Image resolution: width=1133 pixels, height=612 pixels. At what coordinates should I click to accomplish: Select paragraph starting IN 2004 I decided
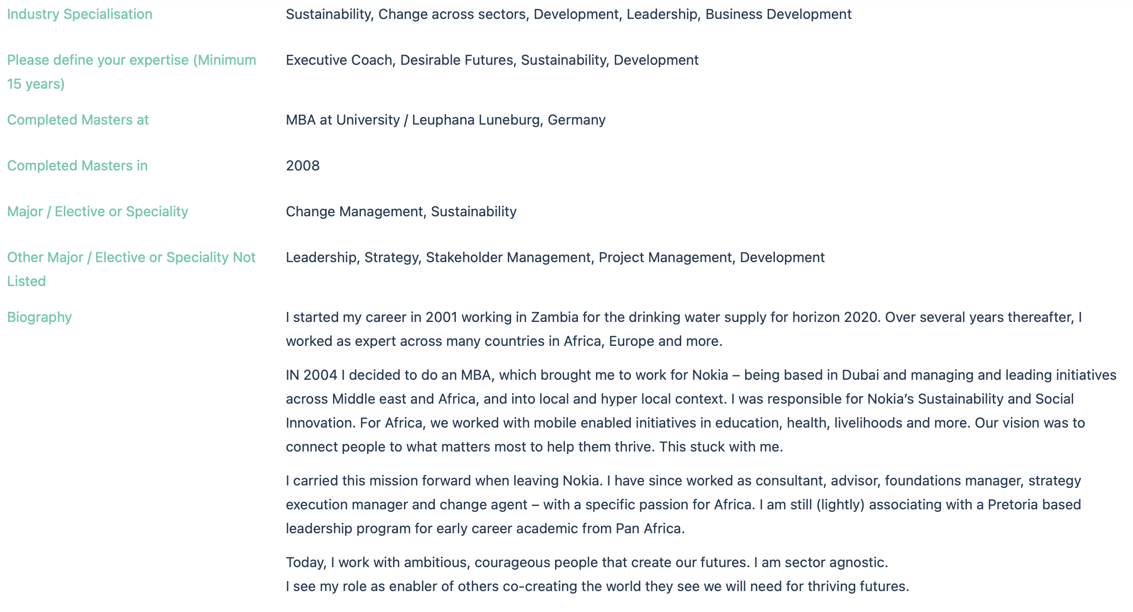701,411
